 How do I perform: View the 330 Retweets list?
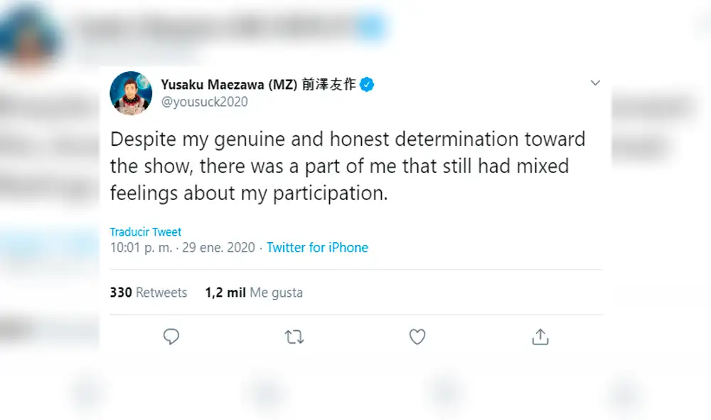click(149, 293)
